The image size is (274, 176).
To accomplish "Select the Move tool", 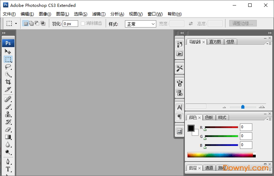I will (x=8, y=52).
